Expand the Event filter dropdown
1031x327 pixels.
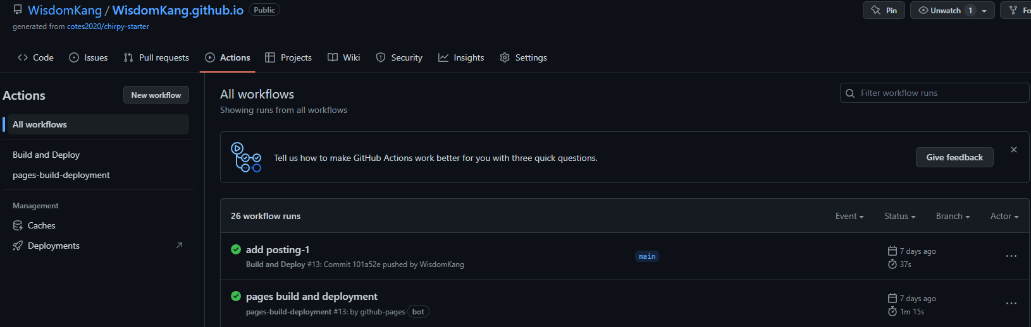pos(849,216)
